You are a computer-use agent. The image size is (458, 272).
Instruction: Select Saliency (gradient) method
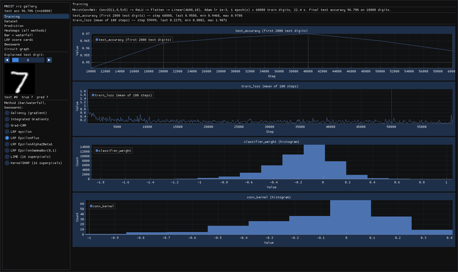click(x=26, y=113)
